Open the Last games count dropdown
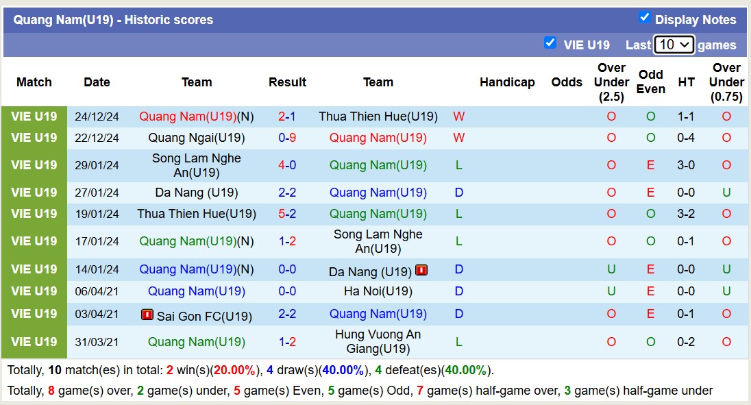 (x=674, y=44)
